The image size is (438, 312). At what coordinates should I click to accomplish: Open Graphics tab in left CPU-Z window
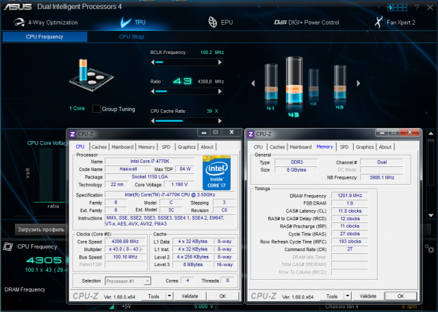click(x=187, y=147)
